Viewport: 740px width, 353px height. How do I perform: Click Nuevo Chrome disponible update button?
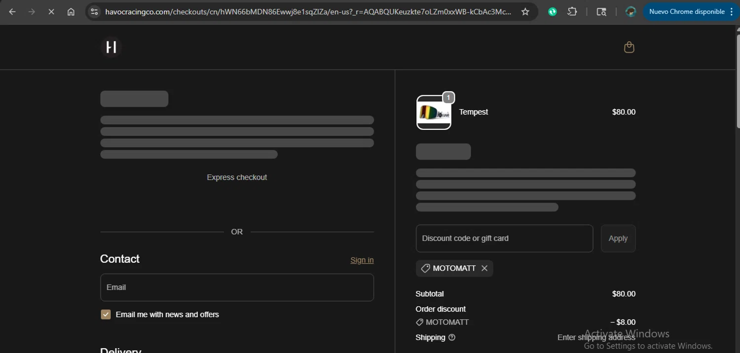[687, 11]
